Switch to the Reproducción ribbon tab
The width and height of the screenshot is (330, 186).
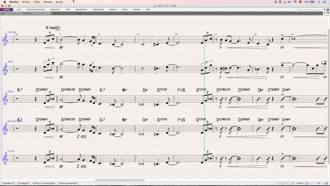coord(81,10)
